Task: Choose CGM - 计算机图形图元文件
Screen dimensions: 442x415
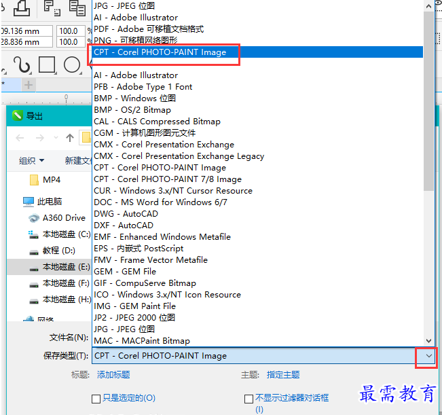Action: coord(257,133)
